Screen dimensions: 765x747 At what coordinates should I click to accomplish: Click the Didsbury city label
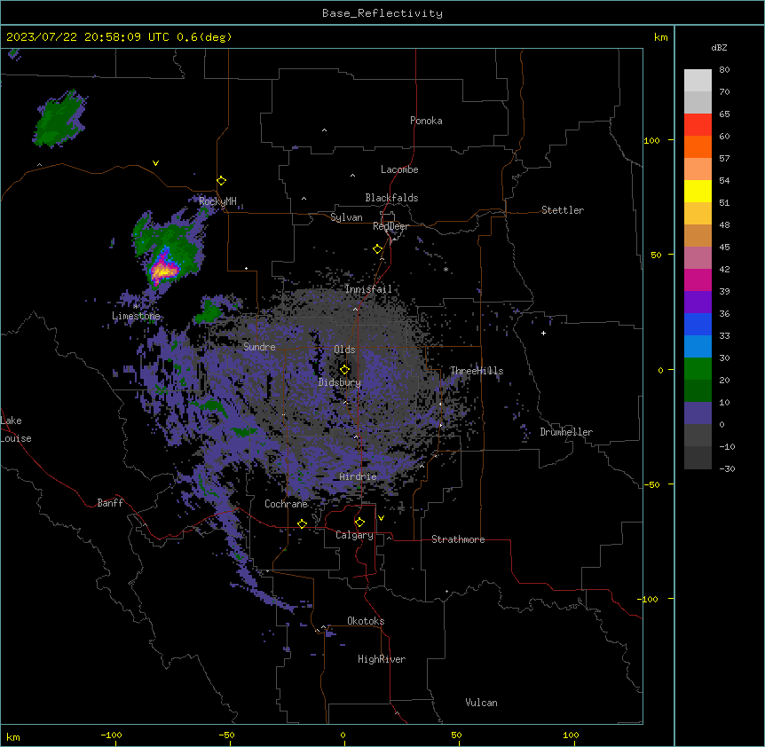(340, 382)
